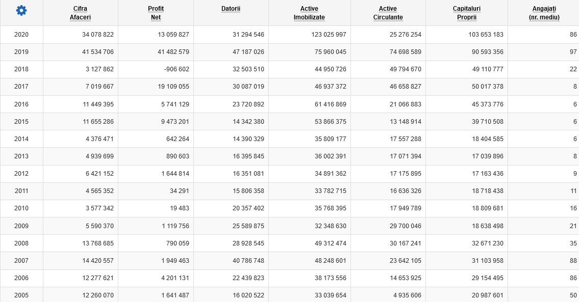579x302 pixels.
Task: Select the 2012 year cell
Action: (21, 173)
